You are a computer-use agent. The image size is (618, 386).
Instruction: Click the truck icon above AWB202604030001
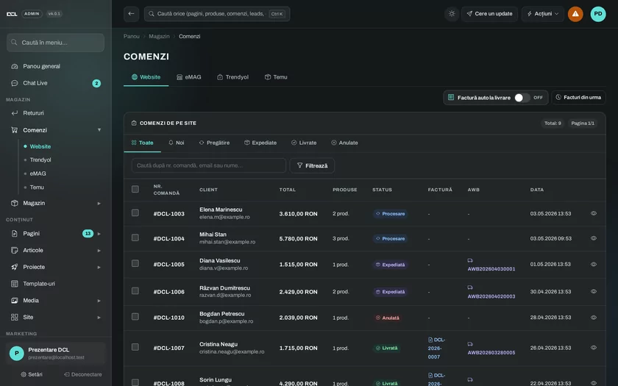tap(470, 260)
